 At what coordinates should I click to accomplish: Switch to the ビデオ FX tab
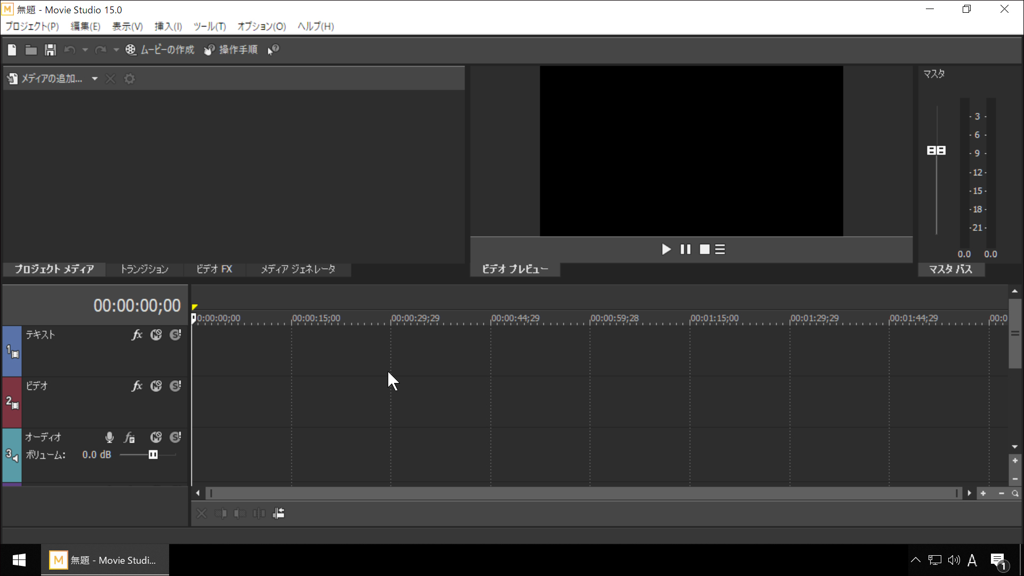(214, 269)
